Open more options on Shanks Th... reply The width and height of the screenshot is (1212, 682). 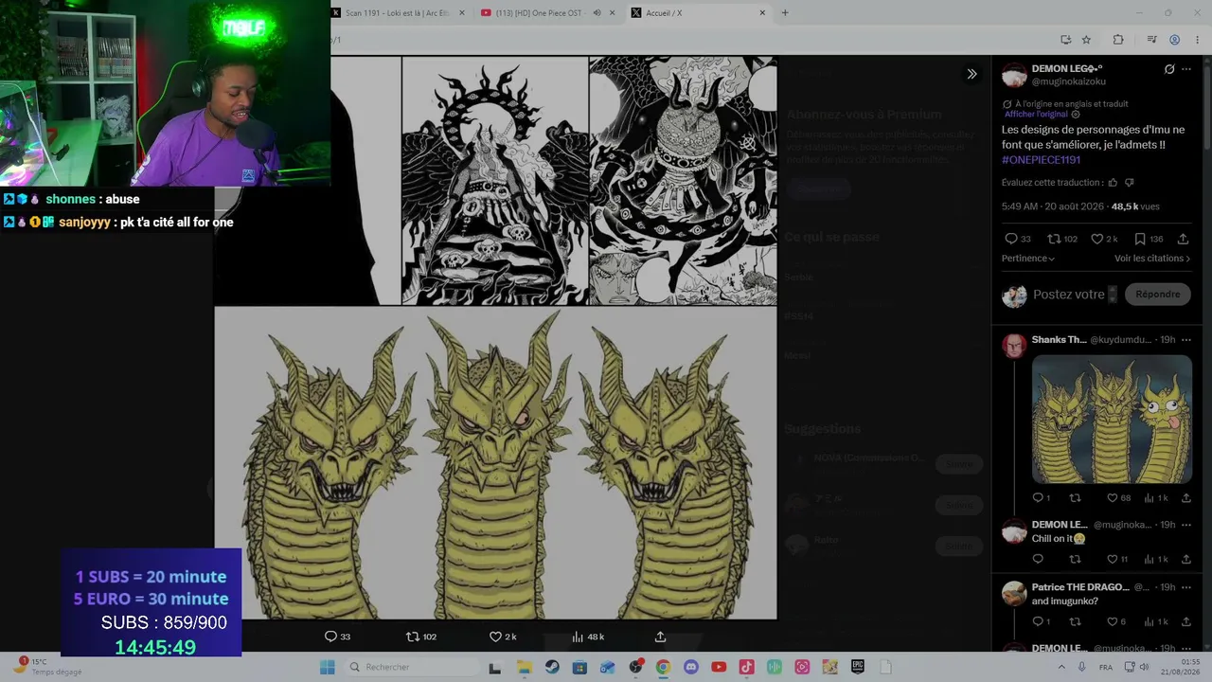tap(1186, 340)
